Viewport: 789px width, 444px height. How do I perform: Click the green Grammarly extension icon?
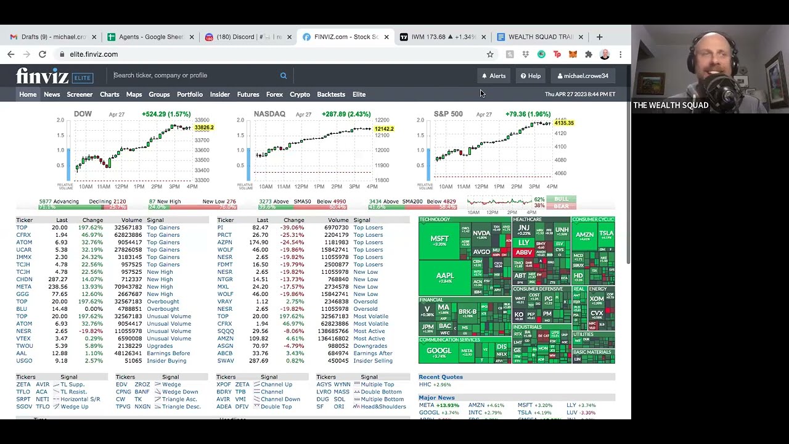(x=541, y=54)
